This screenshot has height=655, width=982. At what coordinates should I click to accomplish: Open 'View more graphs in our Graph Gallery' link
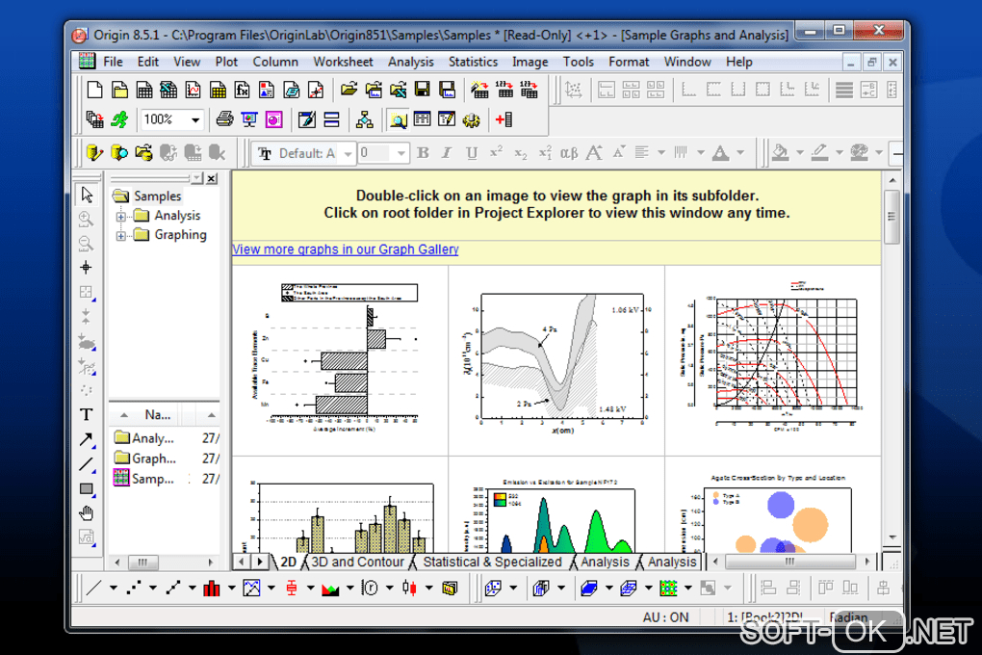click(345, 249)
